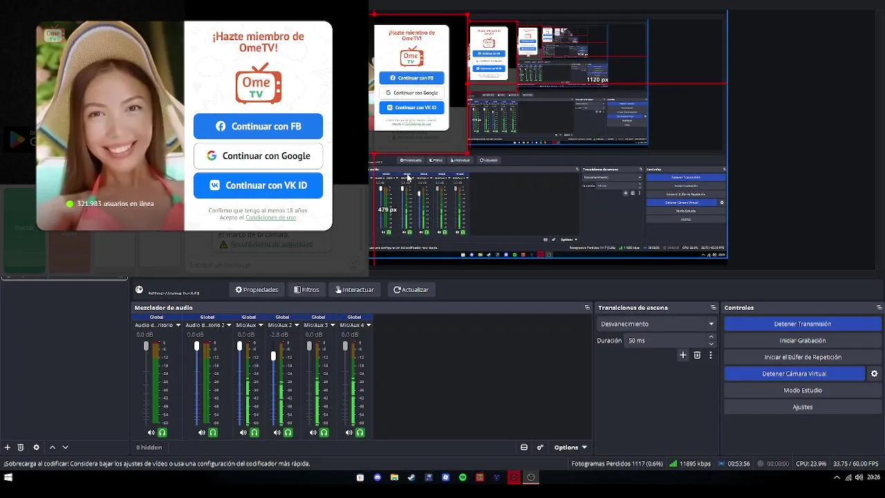Open Discord from the taskbar

378,477
